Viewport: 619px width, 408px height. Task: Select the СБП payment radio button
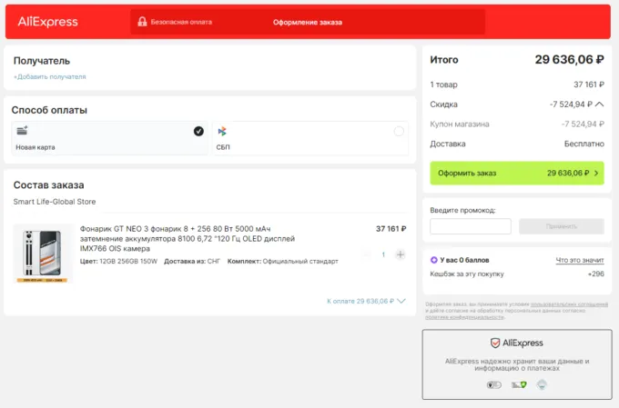click(x=398, y=132)
